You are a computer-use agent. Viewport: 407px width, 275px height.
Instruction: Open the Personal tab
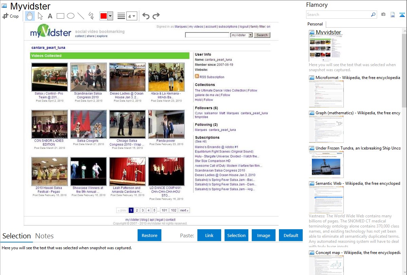pyautogui.click(x=315, y=24)
